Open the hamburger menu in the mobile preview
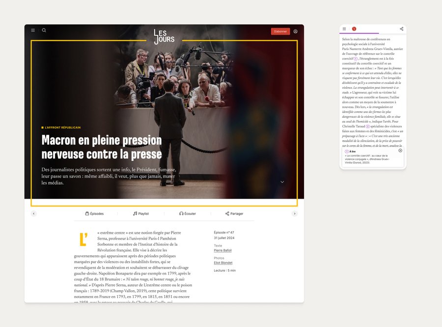 point(344,29)
